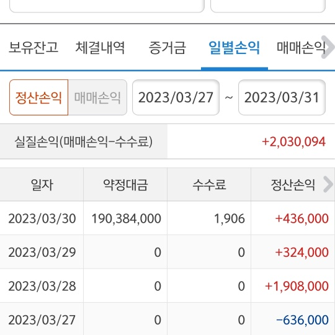Click the -636,000 value for 2023/03/27
Image resolution: width=335 pixels, height=335 pixels.
tap(302, 320)
